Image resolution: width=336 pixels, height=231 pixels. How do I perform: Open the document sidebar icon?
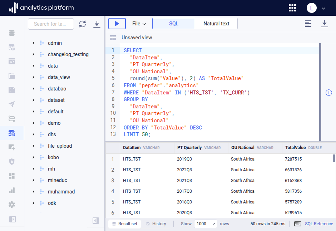pos(12,90)
